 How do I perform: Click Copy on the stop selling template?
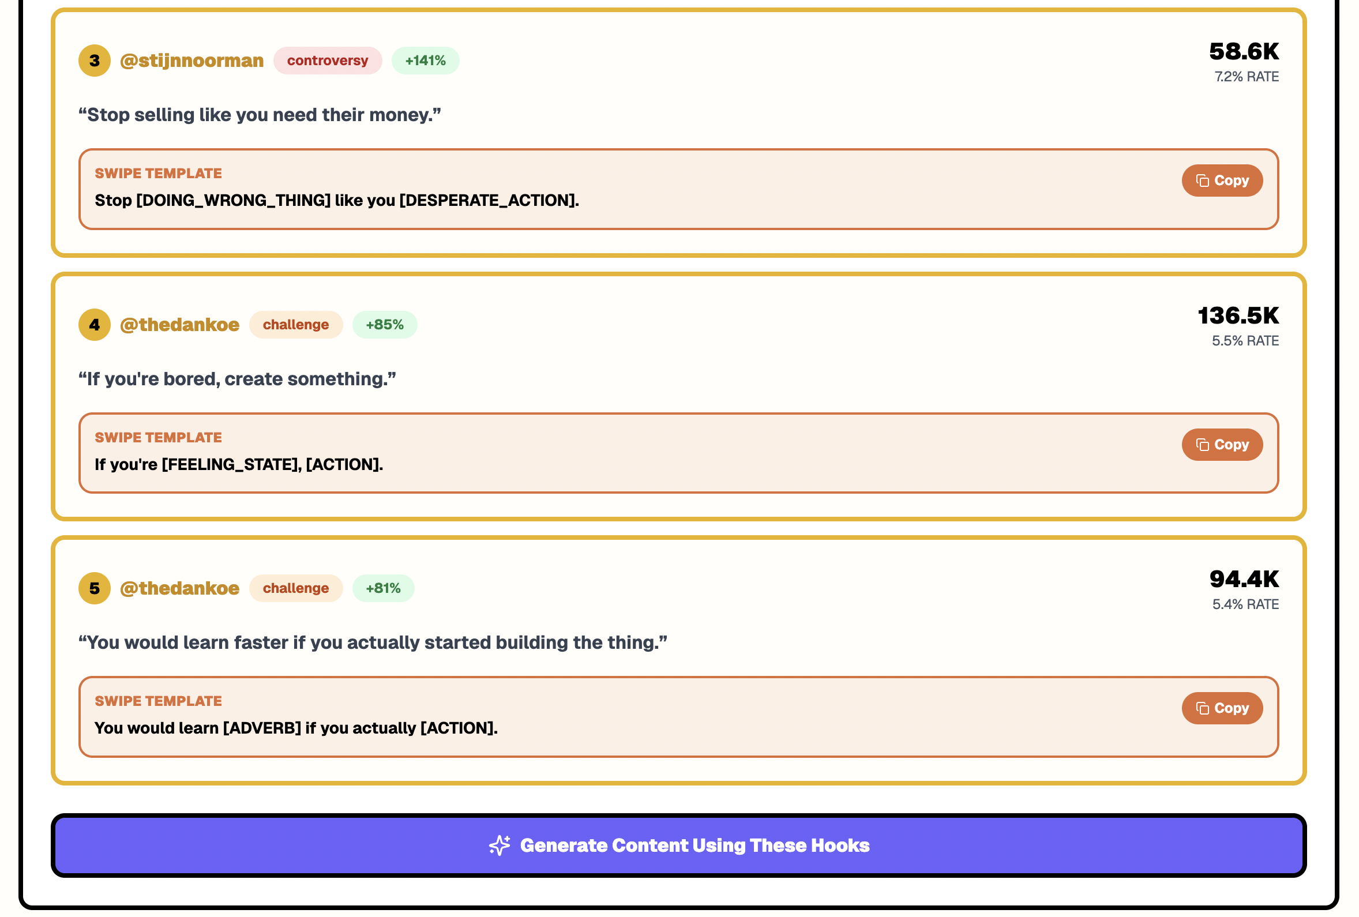[x=1222, y=181]
